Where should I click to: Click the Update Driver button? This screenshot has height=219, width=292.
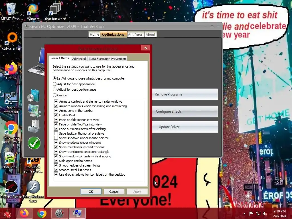pyautogui.click(x=185, y=127)
